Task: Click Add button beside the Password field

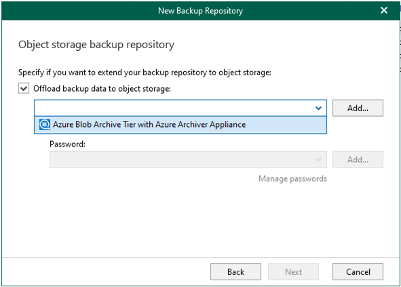Action: click(358, 159)
